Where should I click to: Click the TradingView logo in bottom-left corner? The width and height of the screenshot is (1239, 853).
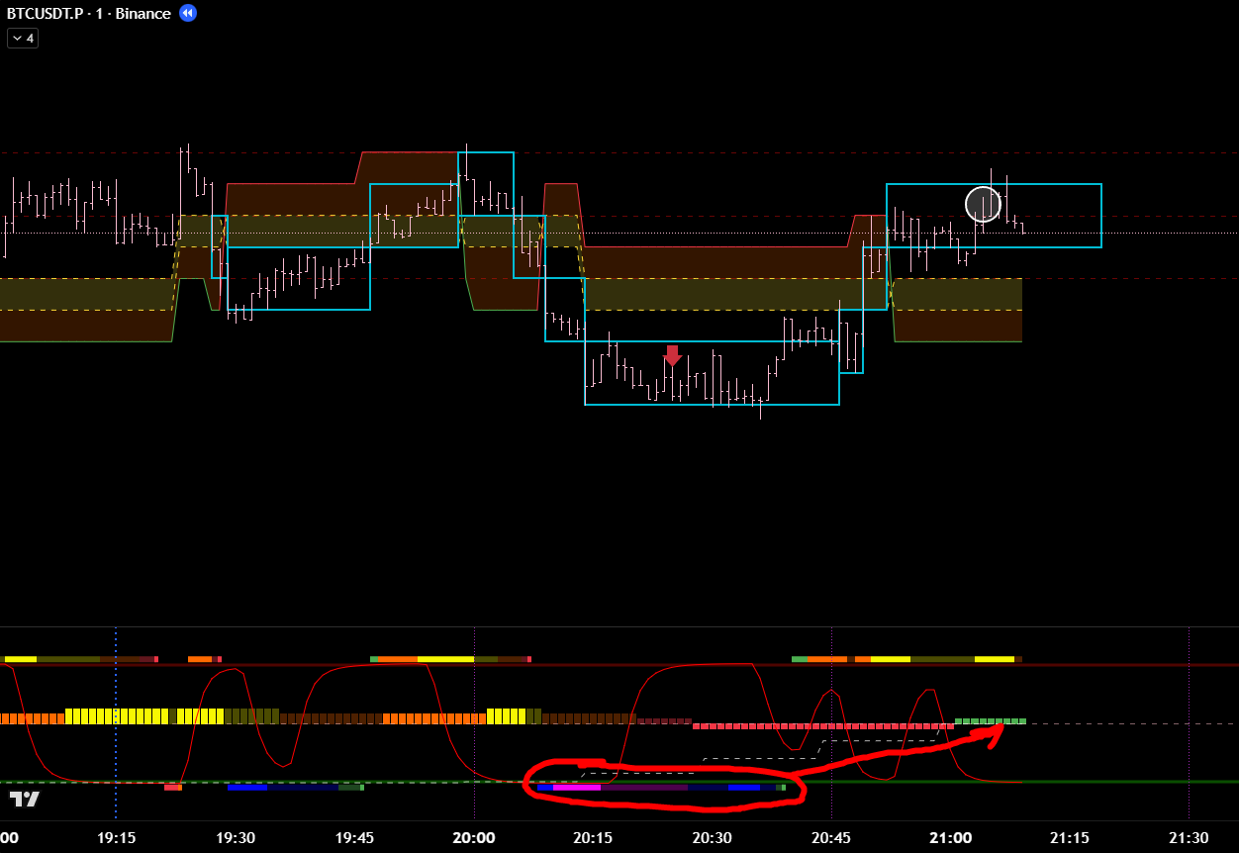click(x=25, y=799)
